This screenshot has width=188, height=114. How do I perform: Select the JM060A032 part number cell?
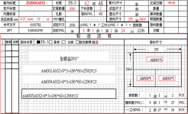(x=35, y=3)
